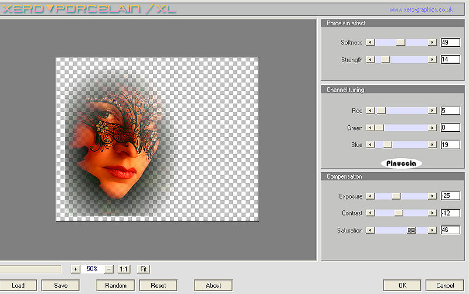Generate Random settings

(x=115, y=285)
